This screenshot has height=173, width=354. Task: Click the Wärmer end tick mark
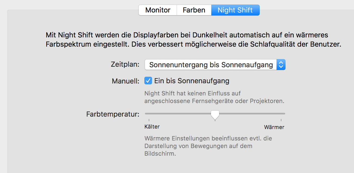(281, 120)
